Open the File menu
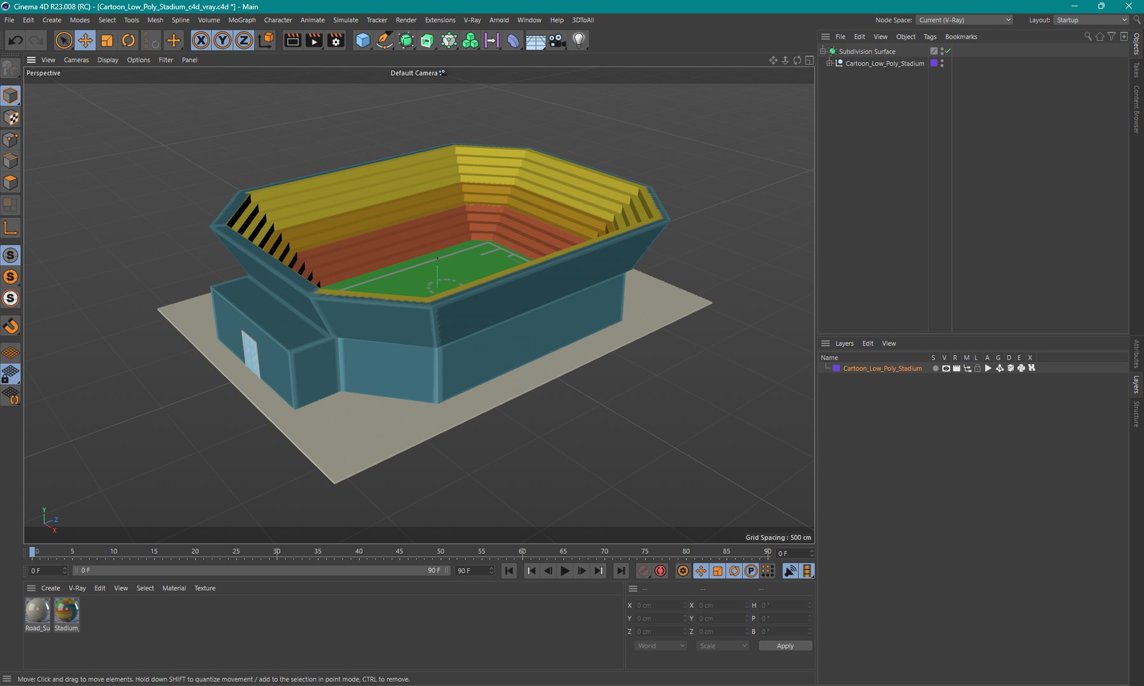 click(x=10, y=20)
